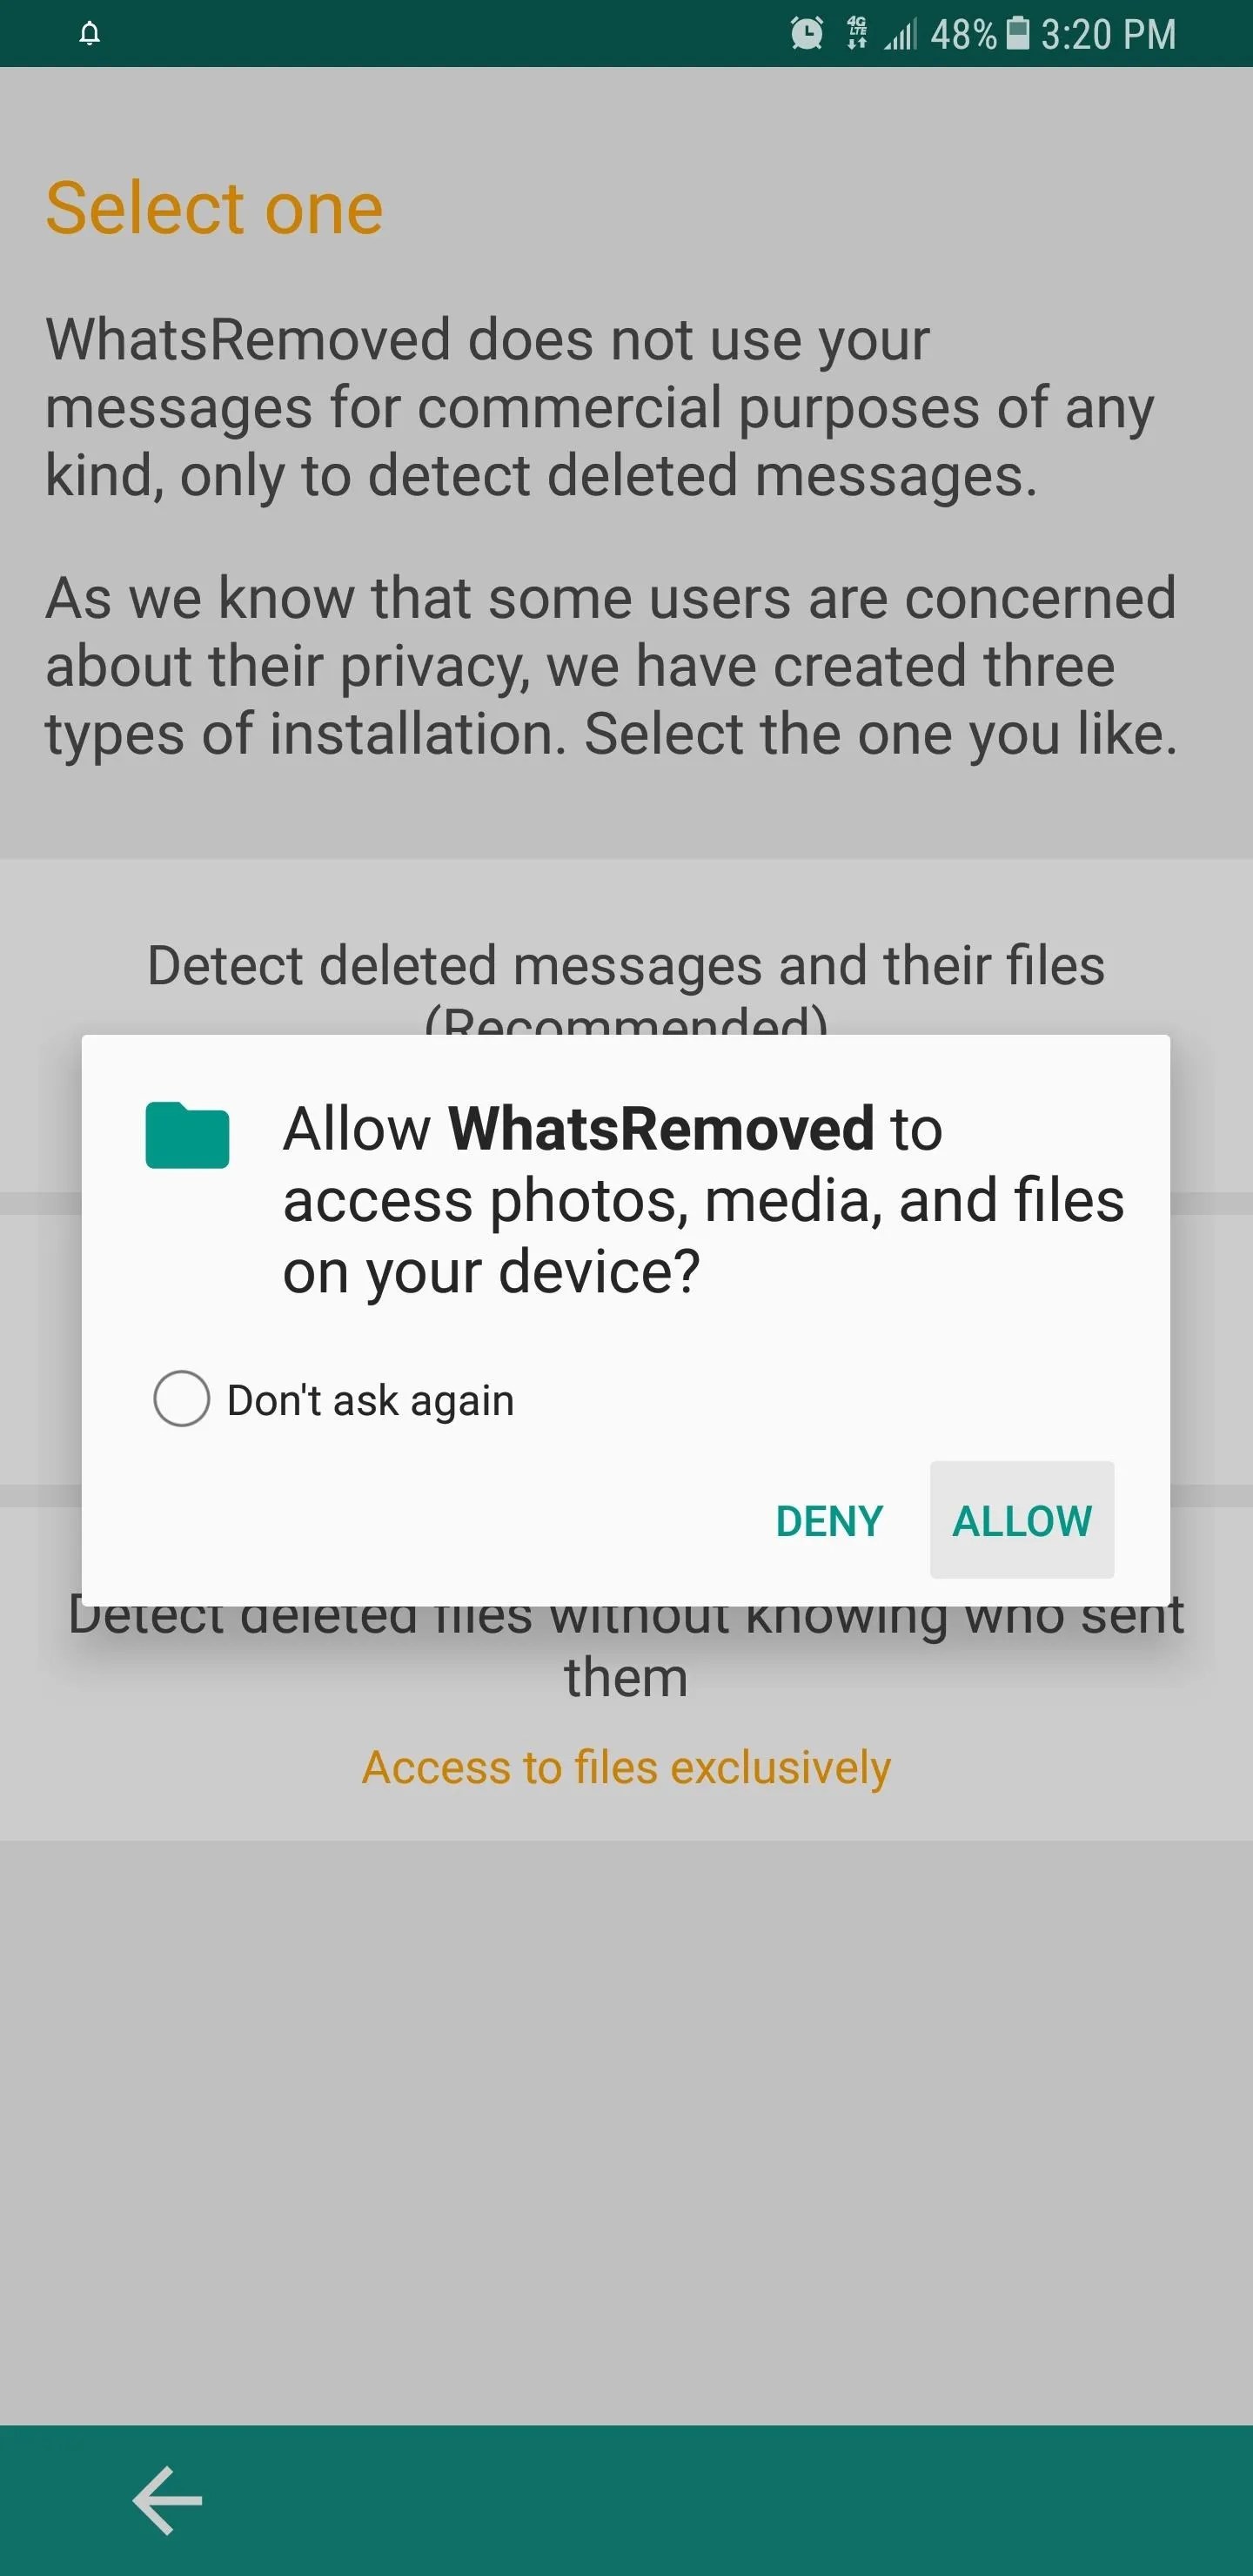
Task: Select "Detect deleted messages and their files" option
Action: (626, 966)
